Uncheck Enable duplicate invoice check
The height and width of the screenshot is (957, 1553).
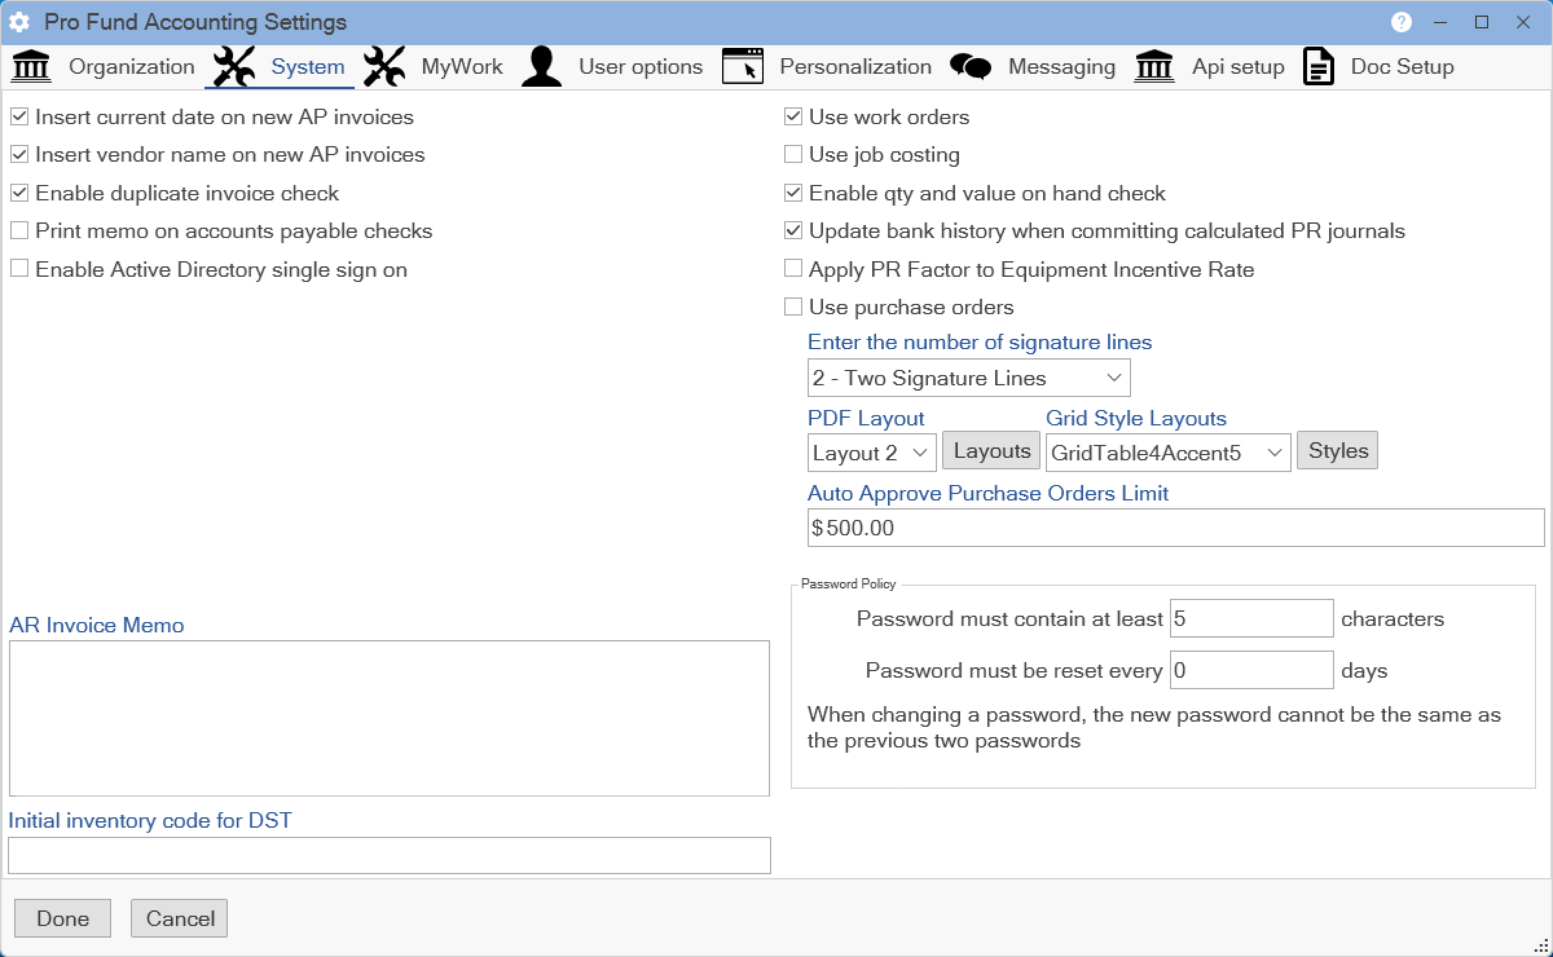point(19,193)
